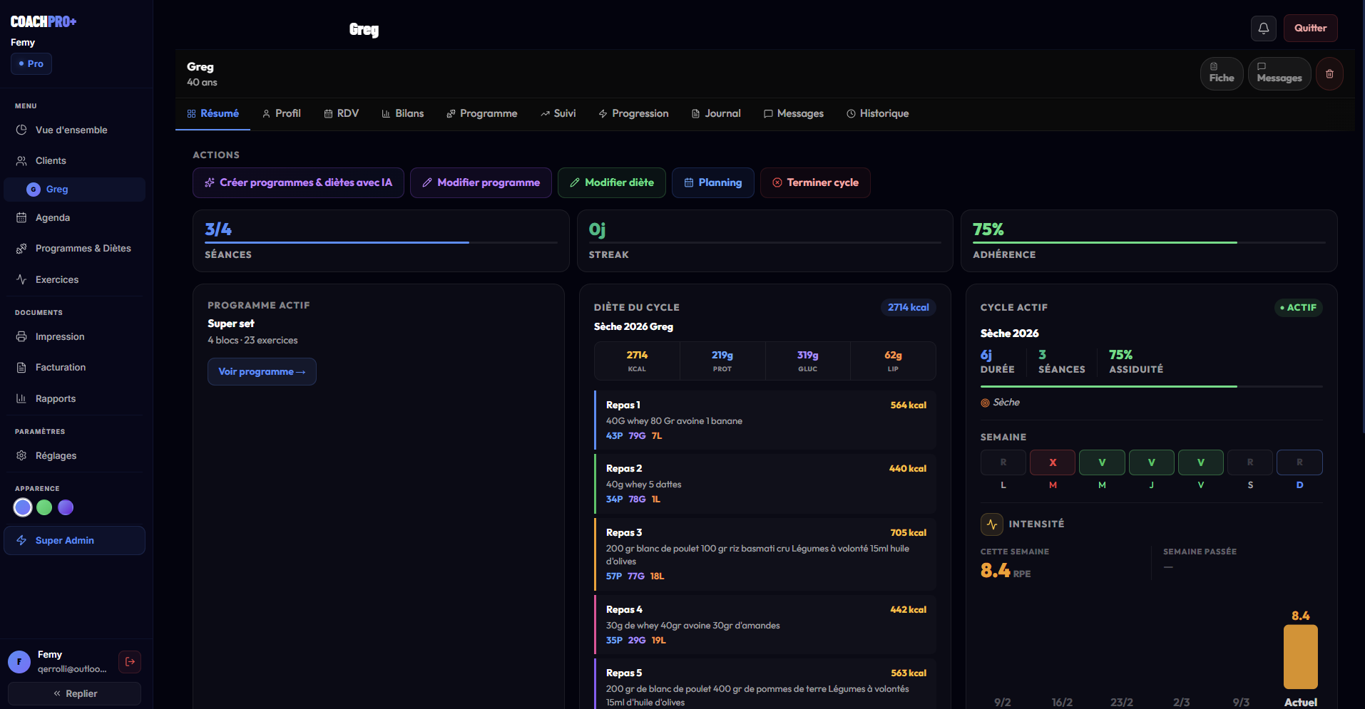This screenshot has width=1365, height=709.
Task: Create programs and diets with AI
Action: 298,183
